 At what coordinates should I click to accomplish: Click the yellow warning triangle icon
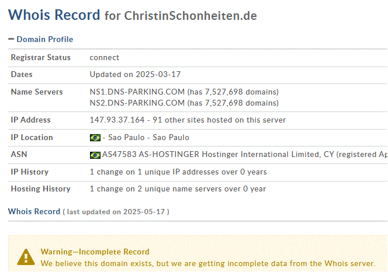(x=26, y=257)
